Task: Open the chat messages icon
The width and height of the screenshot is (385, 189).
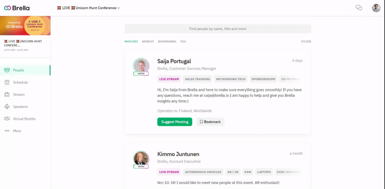Action: point(359,8)
